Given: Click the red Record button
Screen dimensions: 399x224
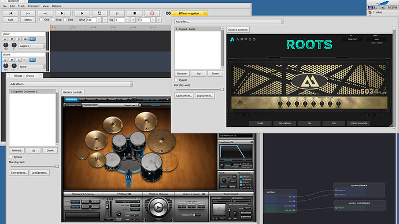Looking at the screenshot, I should tap(152, 13).
